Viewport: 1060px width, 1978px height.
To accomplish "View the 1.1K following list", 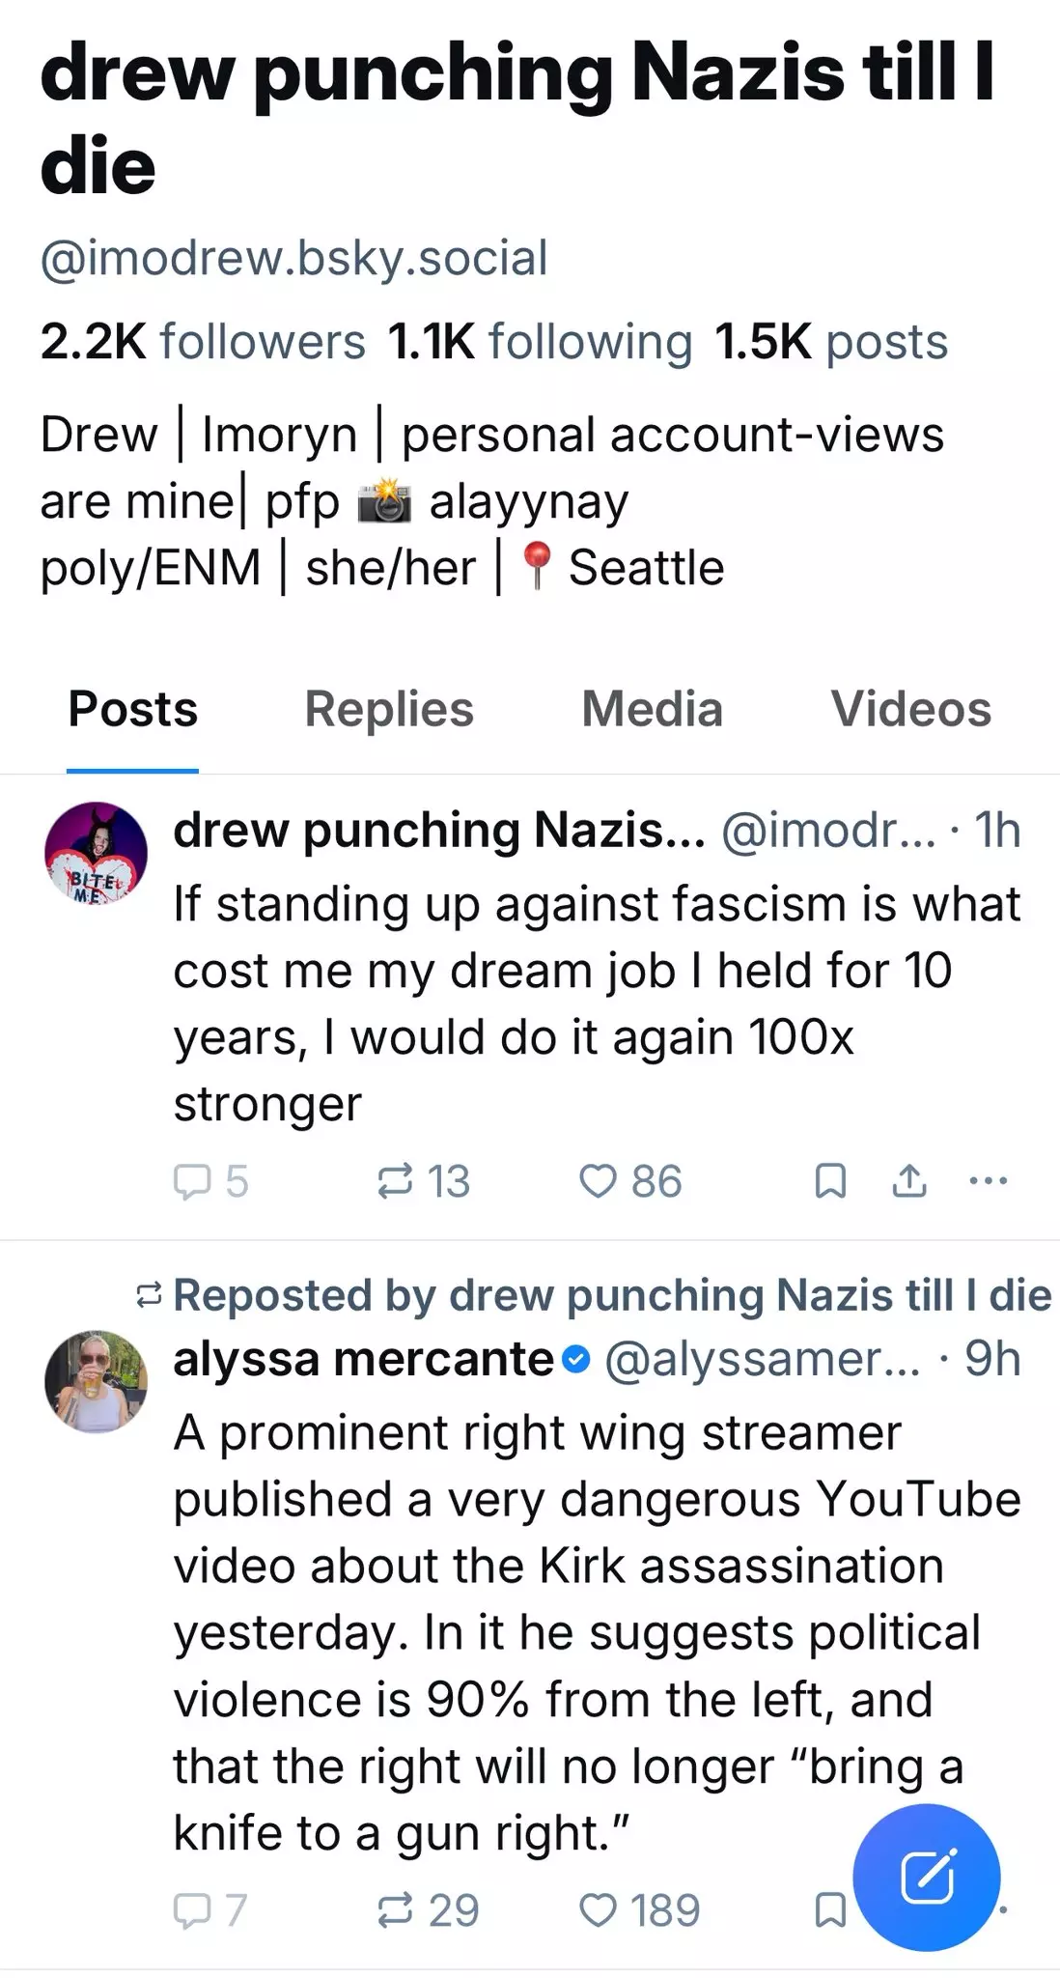I will (541, 342).
